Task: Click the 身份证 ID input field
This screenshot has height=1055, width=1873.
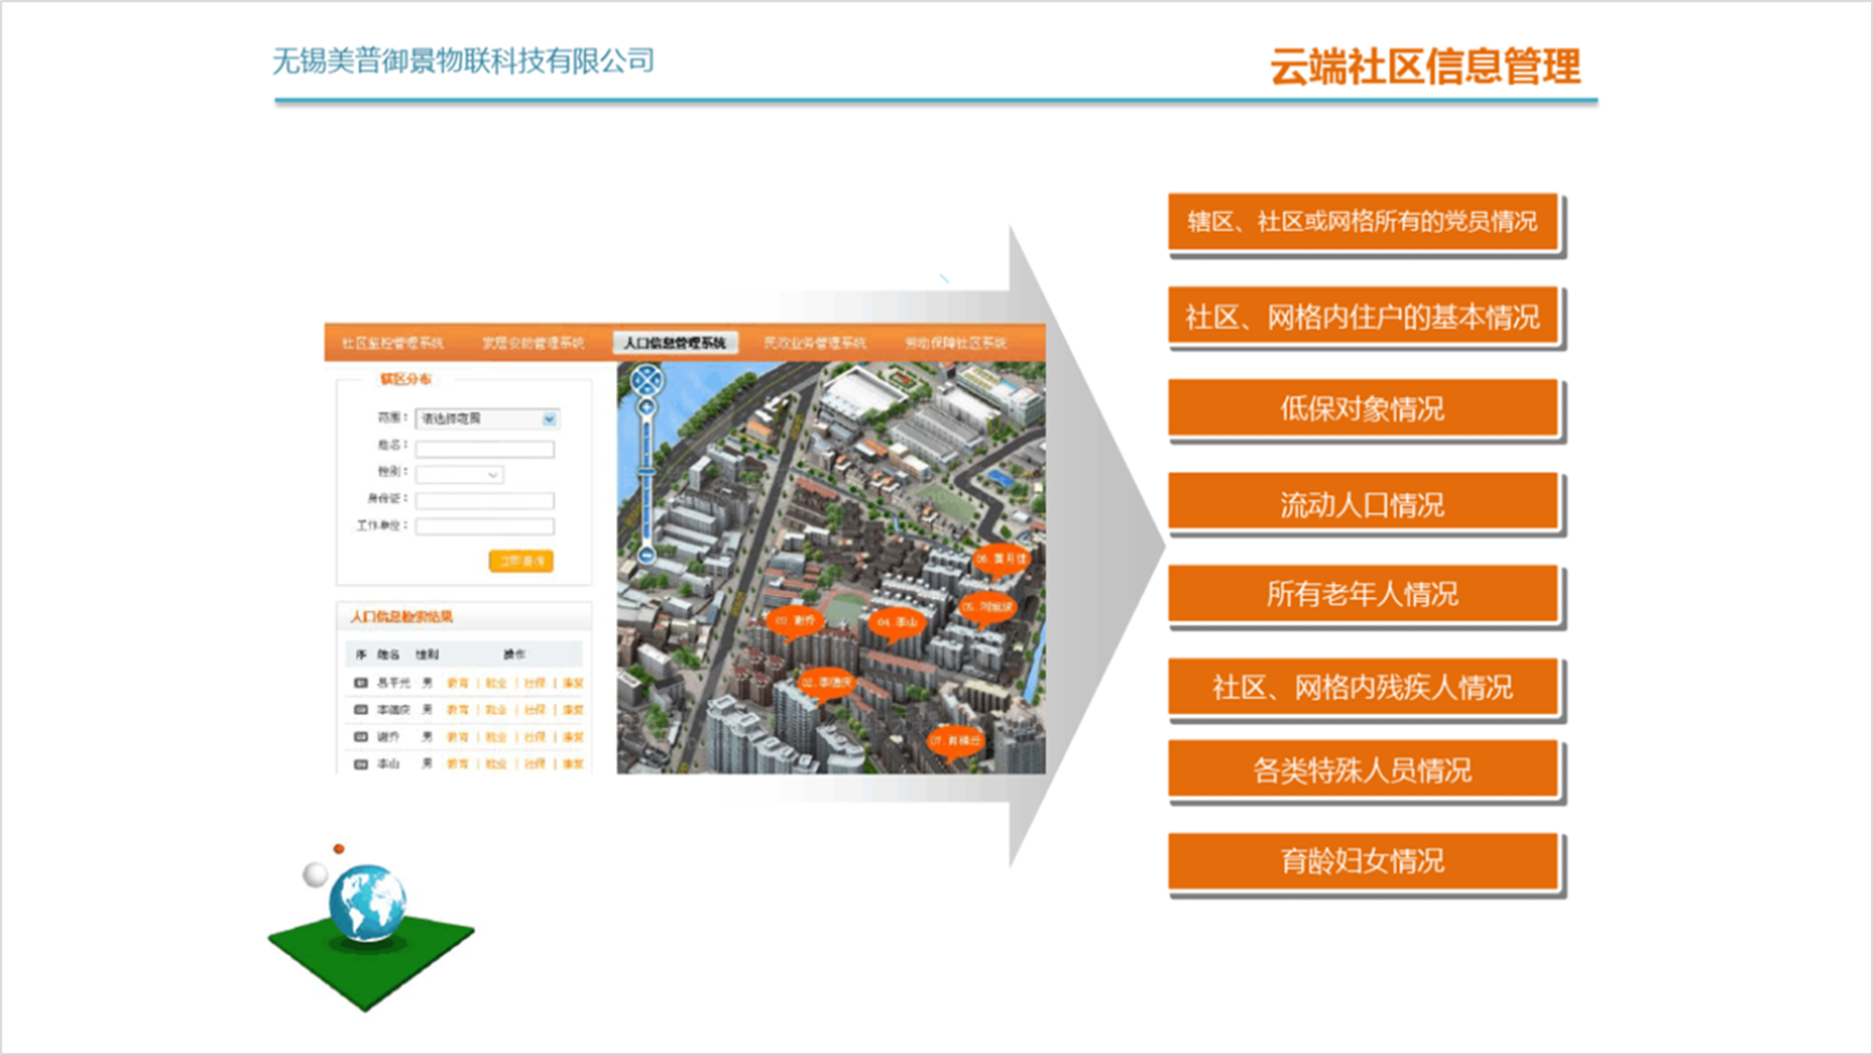Action: tap(484, 500)
